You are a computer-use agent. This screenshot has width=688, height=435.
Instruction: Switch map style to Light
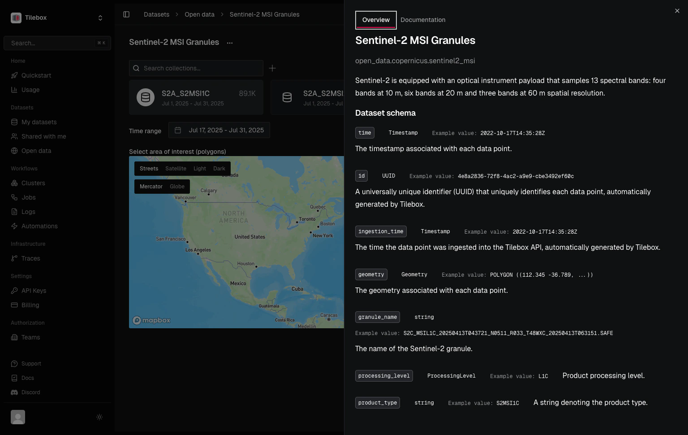point(200,169)
